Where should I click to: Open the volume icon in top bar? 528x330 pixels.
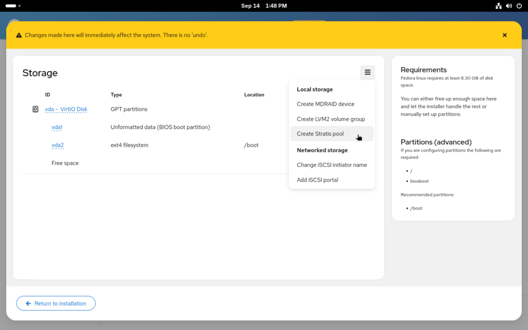click(509, 6)
